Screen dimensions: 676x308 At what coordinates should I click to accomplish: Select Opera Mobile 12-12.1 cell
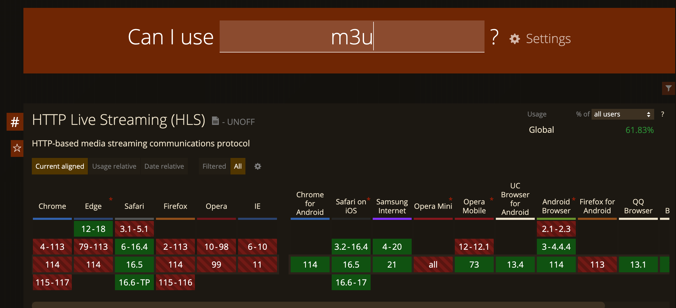pyautogui.click(x=474, y=247)
